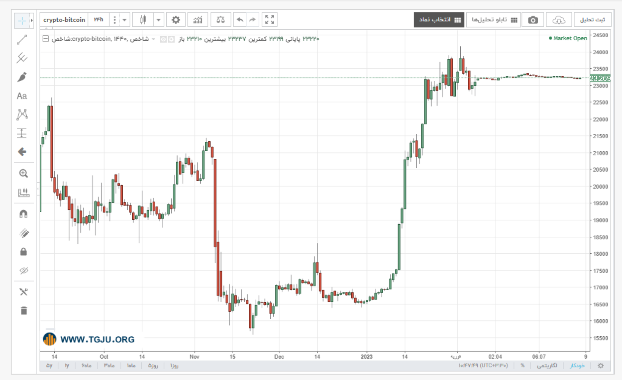
Task: Click the compare scales icon
Action: click(221, 20)
